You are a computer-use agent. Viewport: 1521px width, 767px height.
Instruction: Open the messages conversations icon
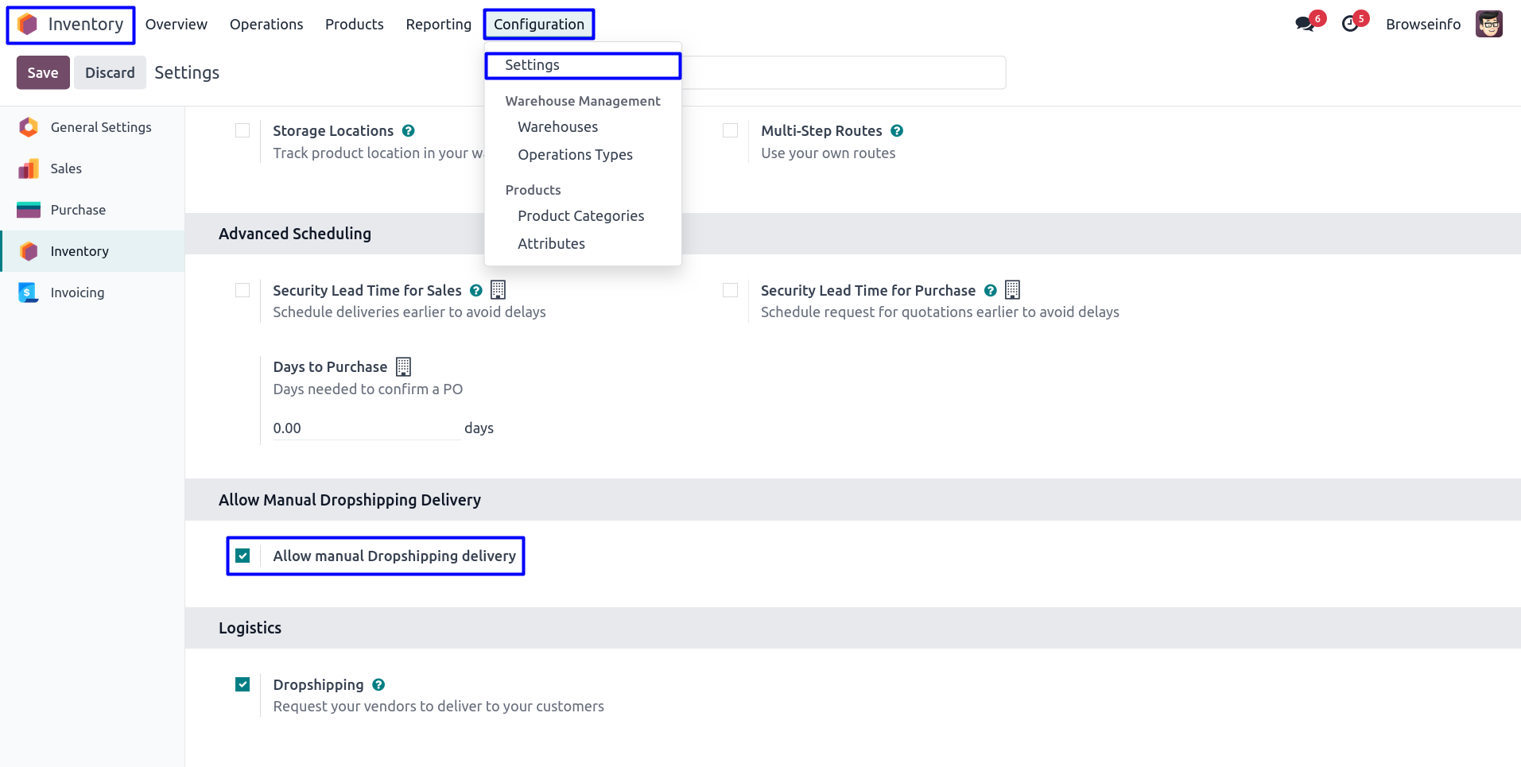click(x=1304, y=24)
